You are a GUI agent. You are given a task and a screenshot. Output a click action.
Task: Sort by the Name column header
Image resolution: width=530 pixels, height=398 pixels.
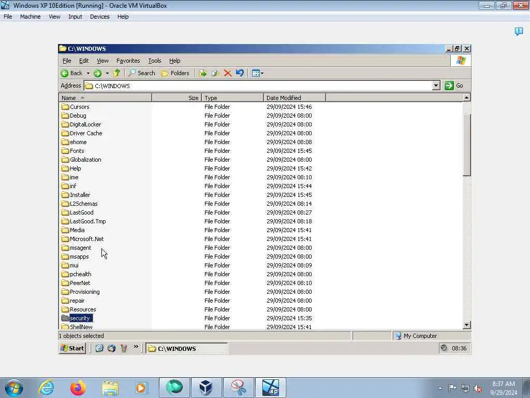click(x=105, y=98)
